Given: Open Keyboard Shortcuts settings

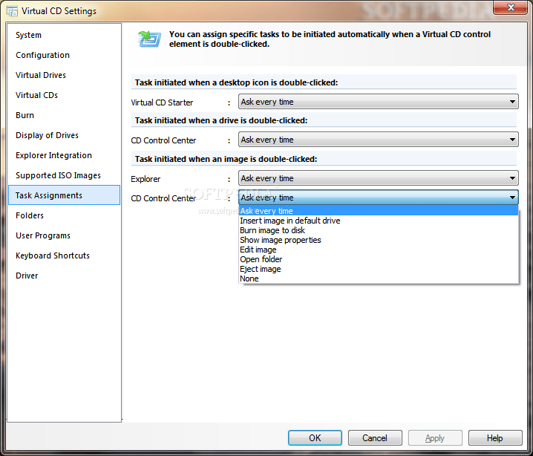Looking at the screenshot, I should [64, 255].
